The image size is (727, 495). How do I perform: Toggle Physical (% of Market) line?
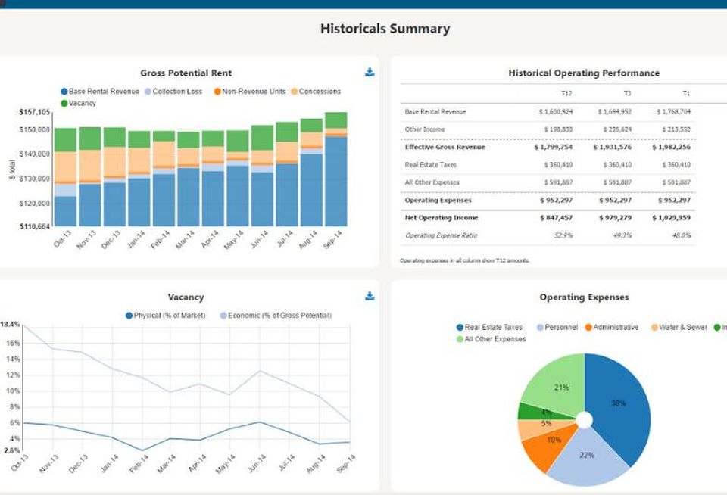pos(166,315)
